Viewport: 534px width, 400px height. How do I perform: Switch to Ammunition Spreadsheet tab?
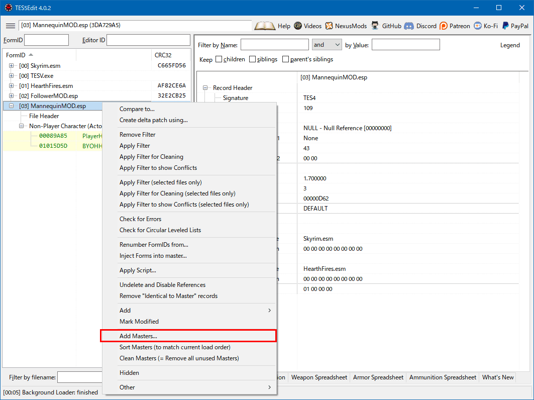coord(443,377)
